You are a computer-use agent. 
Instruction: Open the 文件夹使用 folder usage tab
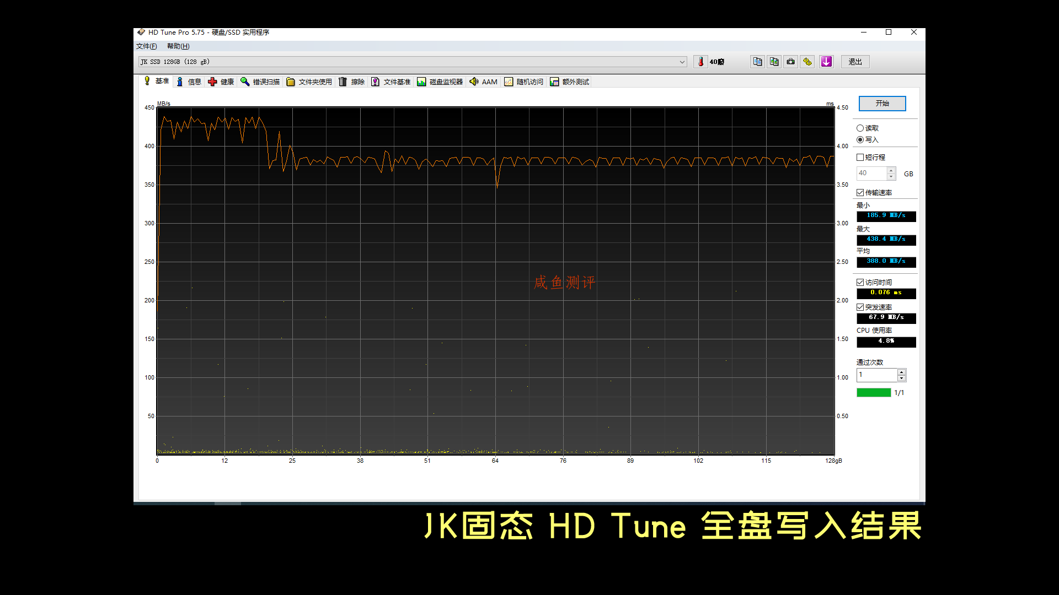coord(309,82)
